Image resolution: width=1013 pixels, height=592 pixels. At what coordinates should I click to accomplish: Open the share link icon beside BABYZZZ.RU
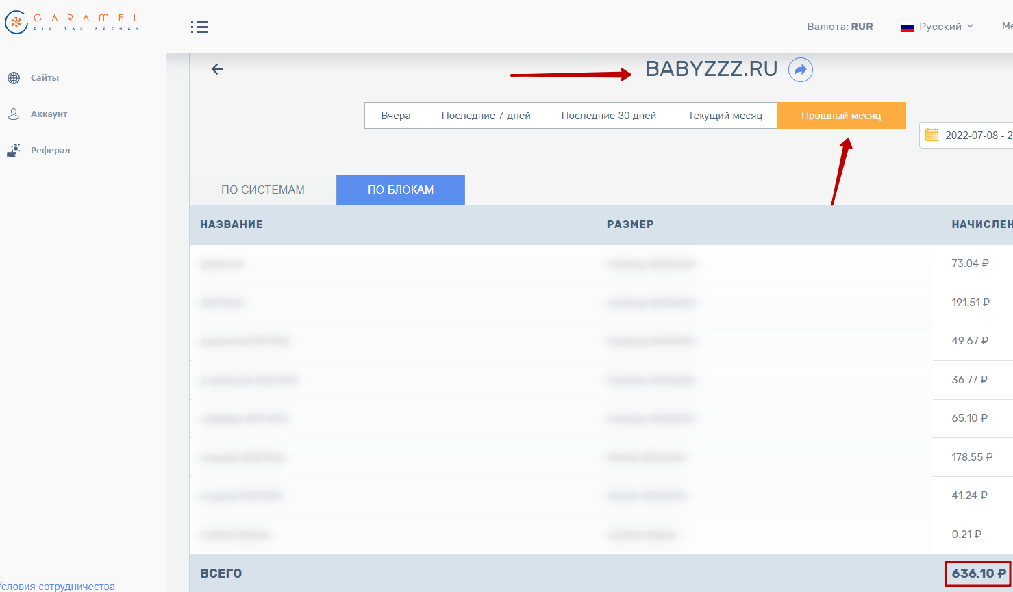pos(801,70)
